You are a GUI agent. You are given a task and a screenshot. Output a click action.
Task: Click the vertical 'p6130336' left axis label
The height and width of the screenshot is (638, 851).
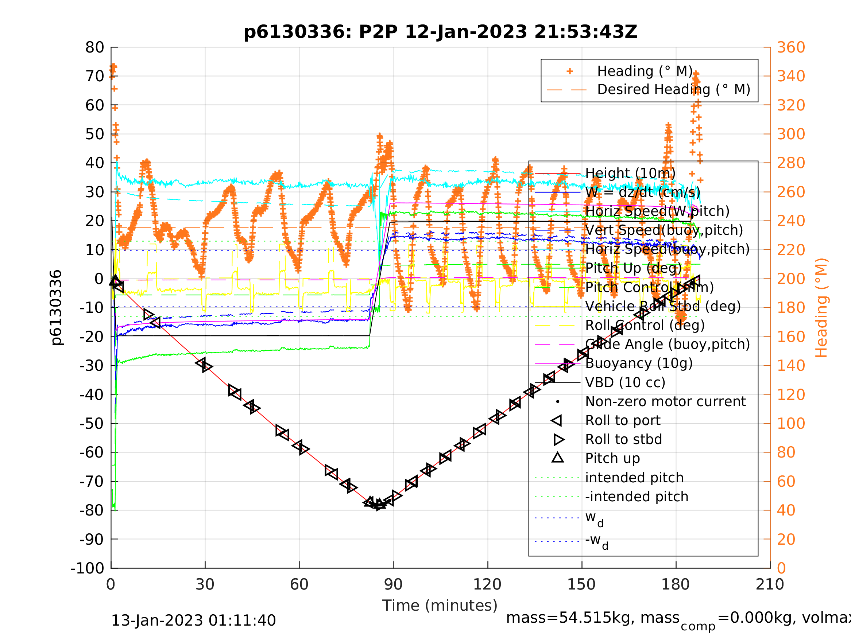click(56, 308)
